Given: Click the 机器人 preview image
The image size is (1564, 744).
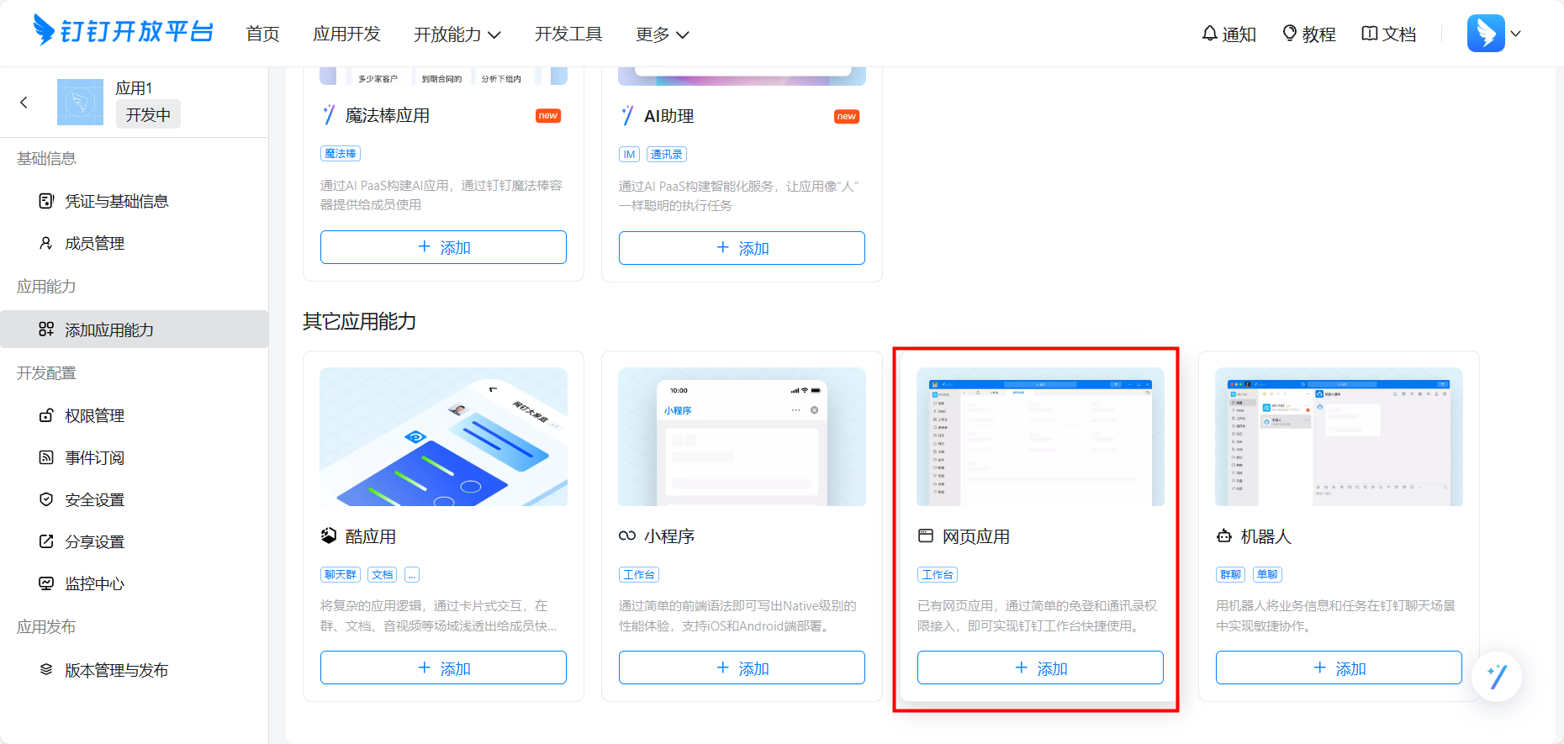Looking at the screenshot, I should pyautogui.click(x=1339, y=436).
